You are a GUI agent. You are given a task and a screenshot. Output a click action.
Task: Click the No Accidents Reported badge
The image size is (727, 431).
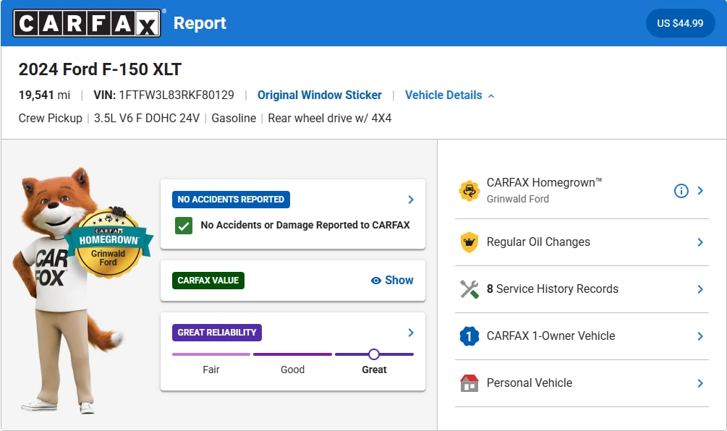[x=231, y=200]
